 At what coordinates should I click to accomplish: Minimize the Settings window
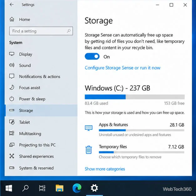coord(158,5)
